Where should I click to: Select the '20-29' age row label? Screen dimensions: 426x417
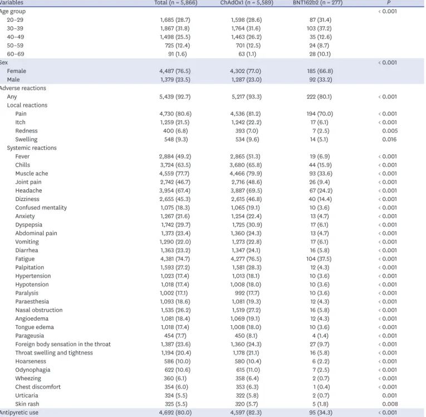click(x=15, y=20)
